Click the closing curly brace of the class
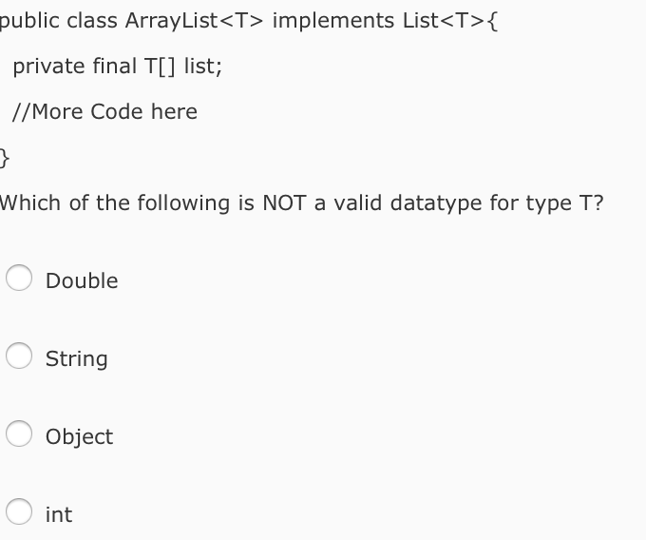This screenshot has height=540, width=646. tap(5, 158)
